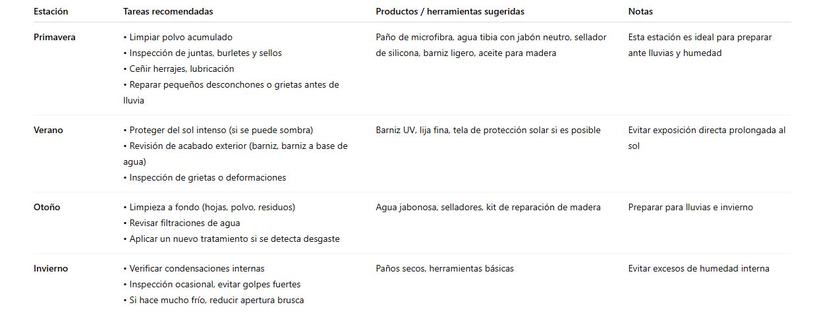This screenshot has height=315, width=813.
Task: Click the Estación column header
Action: point(51,12)
